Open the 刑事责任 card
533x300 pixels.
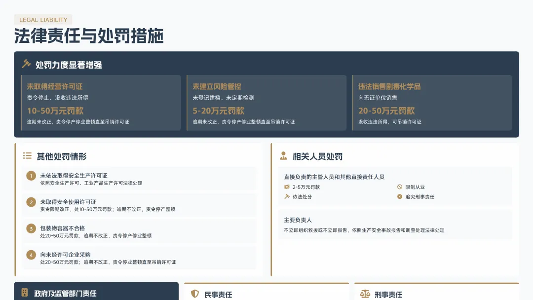[437, 292]
